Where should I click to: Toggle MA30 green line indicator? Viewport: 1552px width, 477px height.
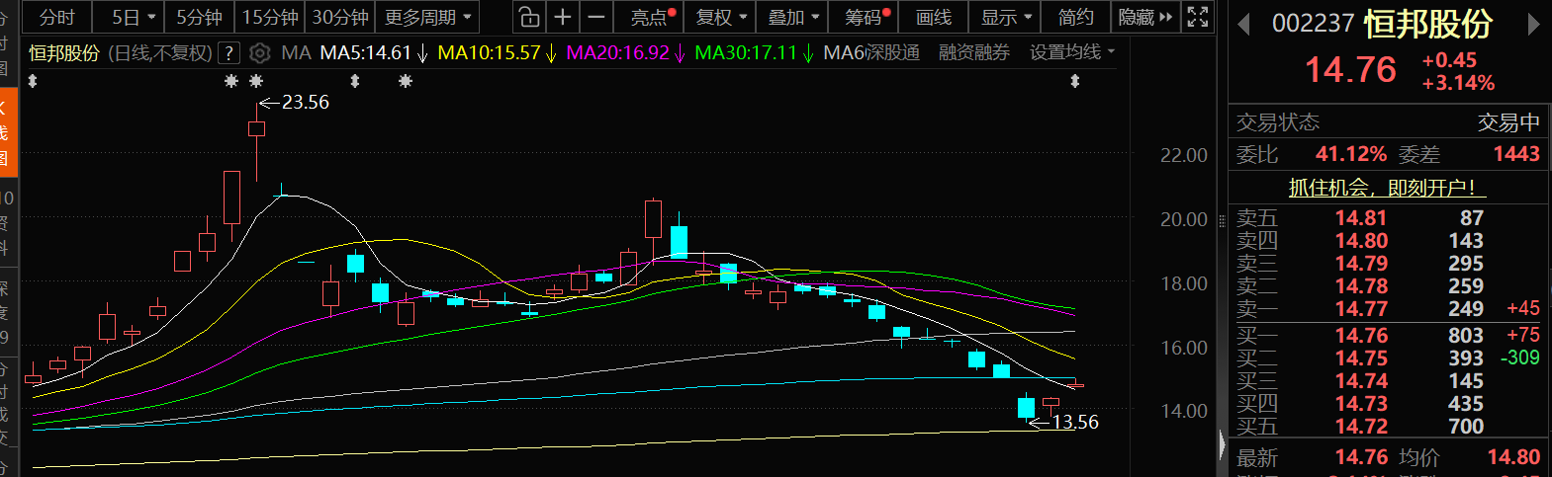pos(755,53)
